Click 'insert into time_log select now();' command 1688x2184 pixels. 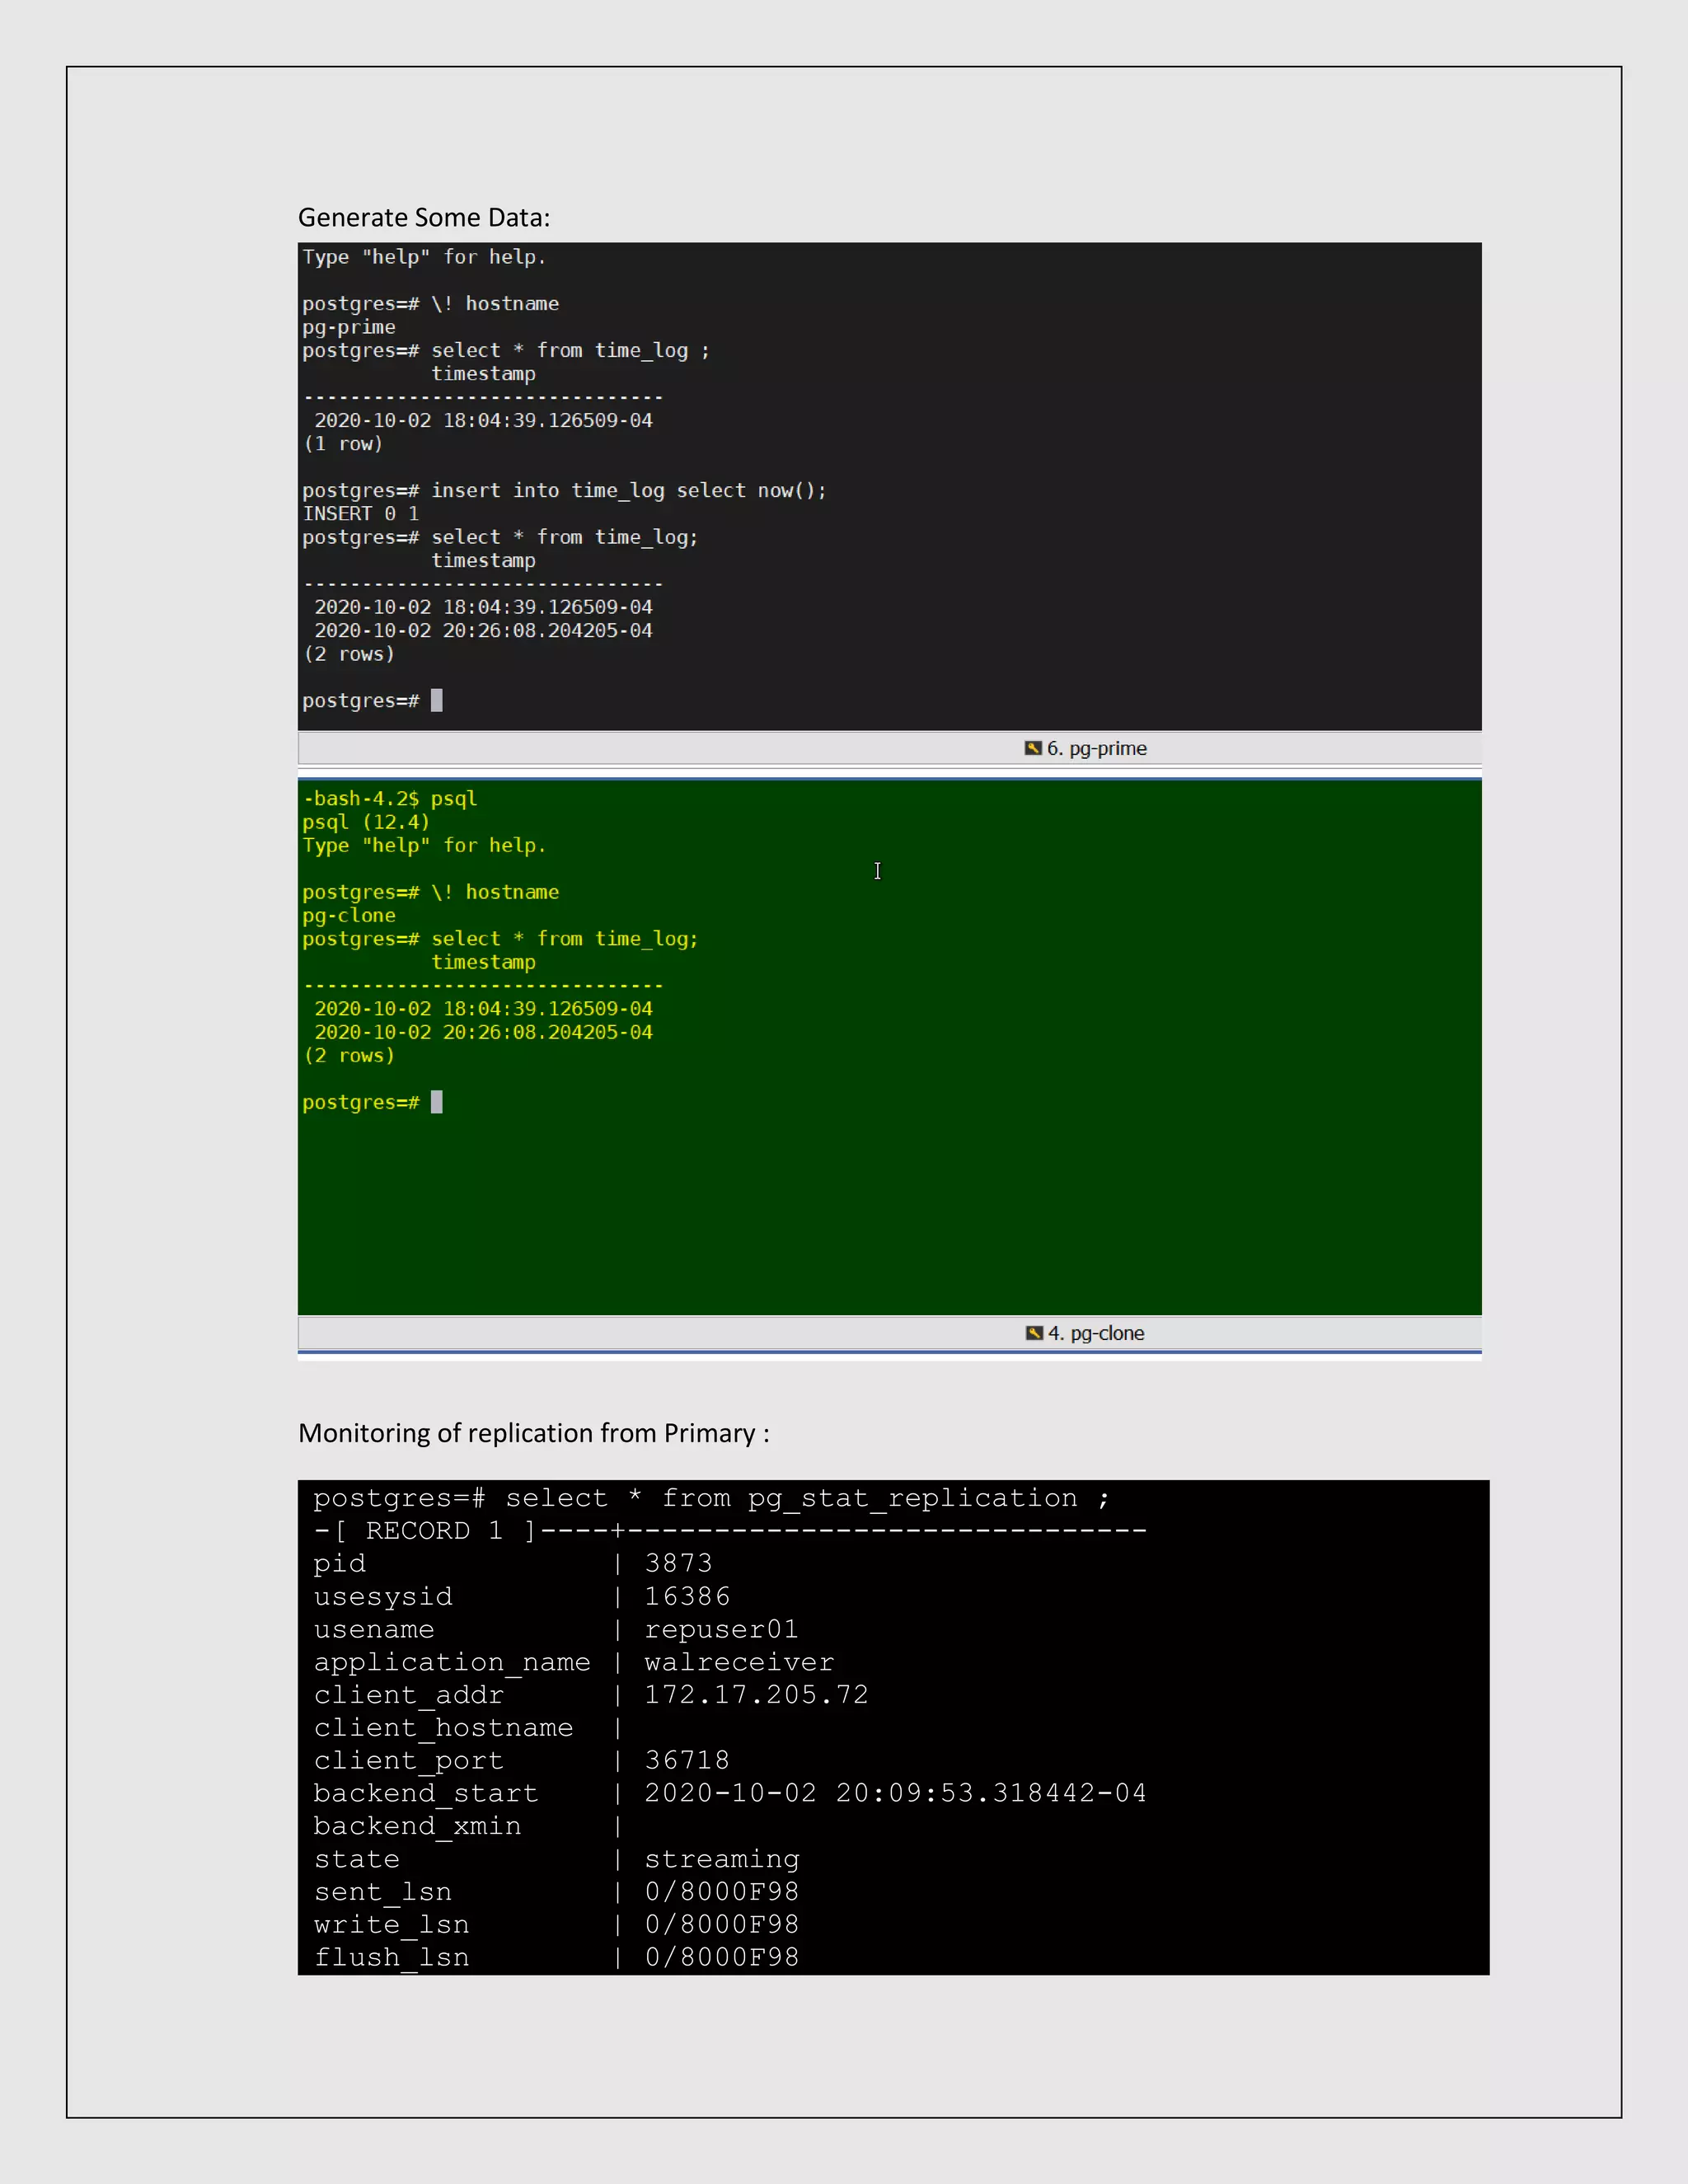629,490
